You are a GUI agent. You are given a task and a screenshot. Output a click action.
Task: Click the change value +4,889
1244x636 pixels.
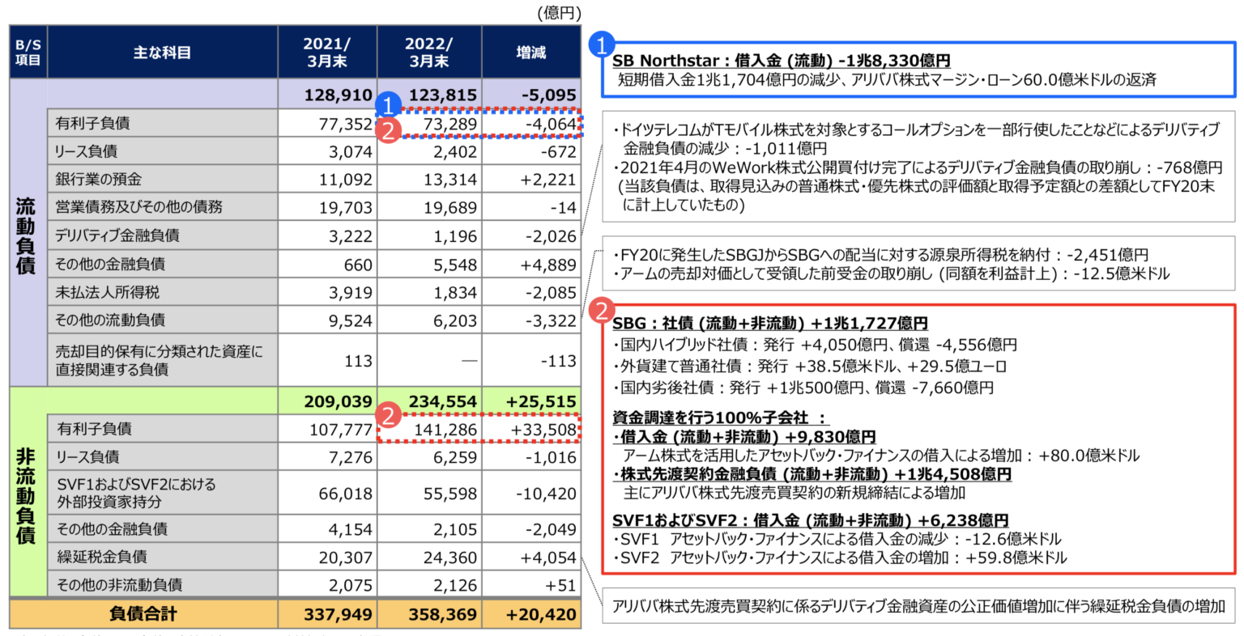(549, 265)
